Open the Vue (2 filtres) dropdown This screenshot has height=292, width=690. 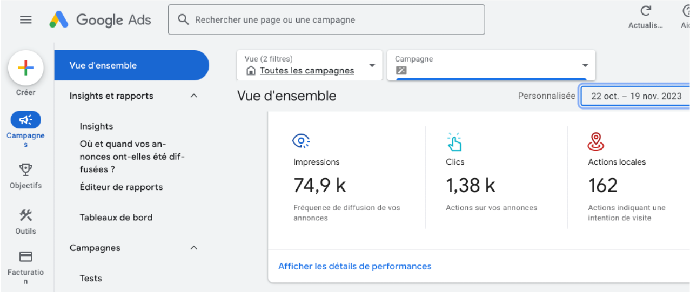[310, 65]
